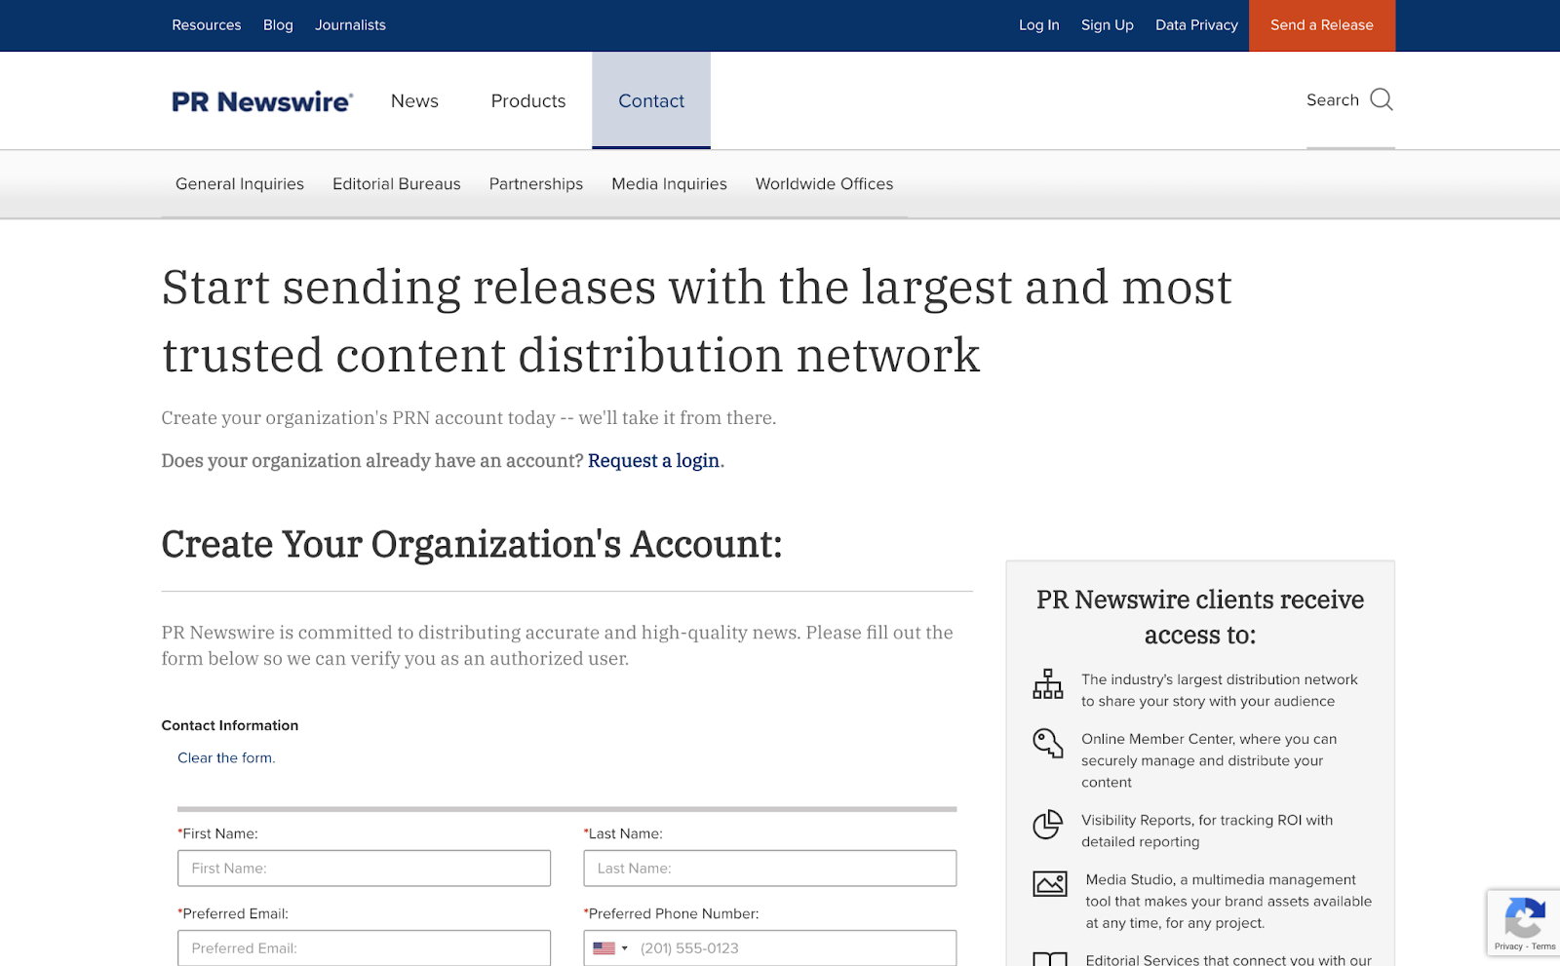Click the Preferred Email input field
The image size is (1560, 966).
point(364,947)
